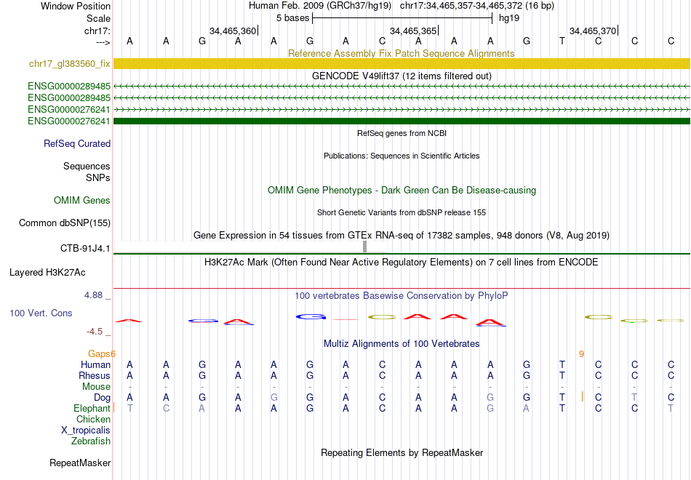Viewport: 691px width, 480px height.
Task: Open the OMIM Genes track label
Action: pyautogui.click(x=82, y=201)
